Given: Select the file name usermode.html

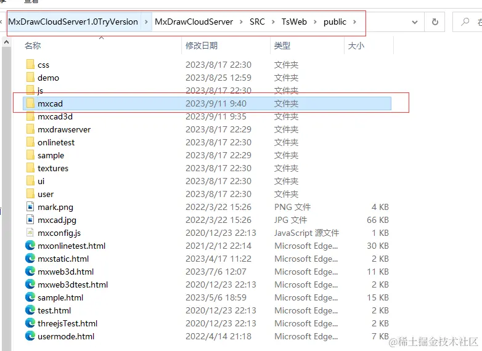Looking at the screenshot, I should coord(66,336).
